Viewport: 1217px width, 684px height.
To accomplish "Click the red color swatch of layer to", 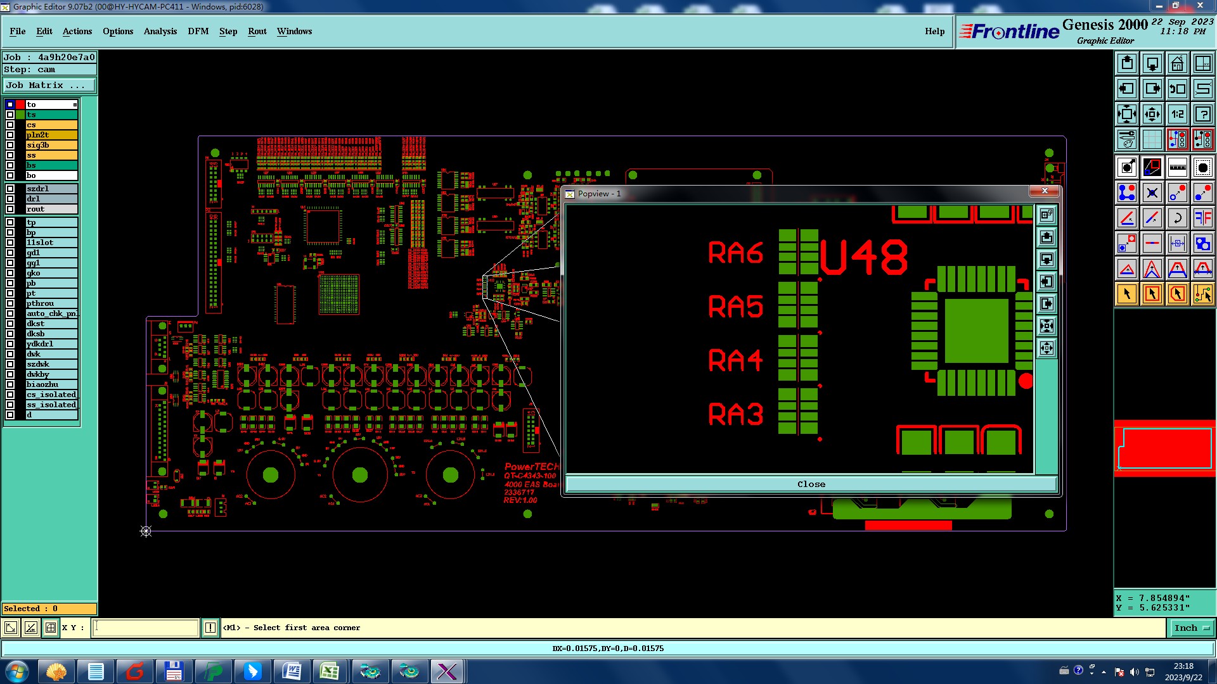I will [20, 104].
